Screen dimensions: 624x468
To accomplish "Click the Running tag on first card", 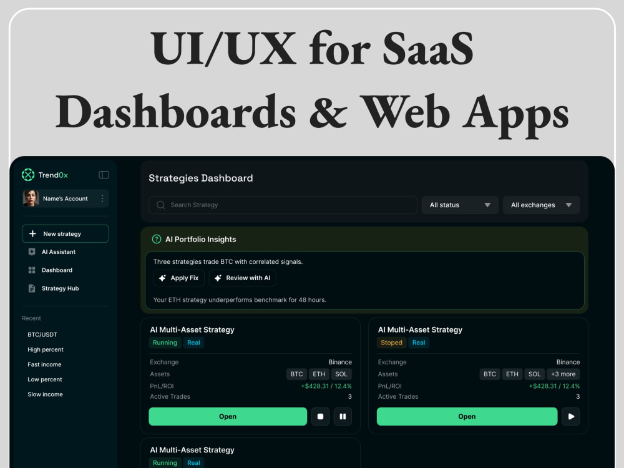I will pos(165,343).
